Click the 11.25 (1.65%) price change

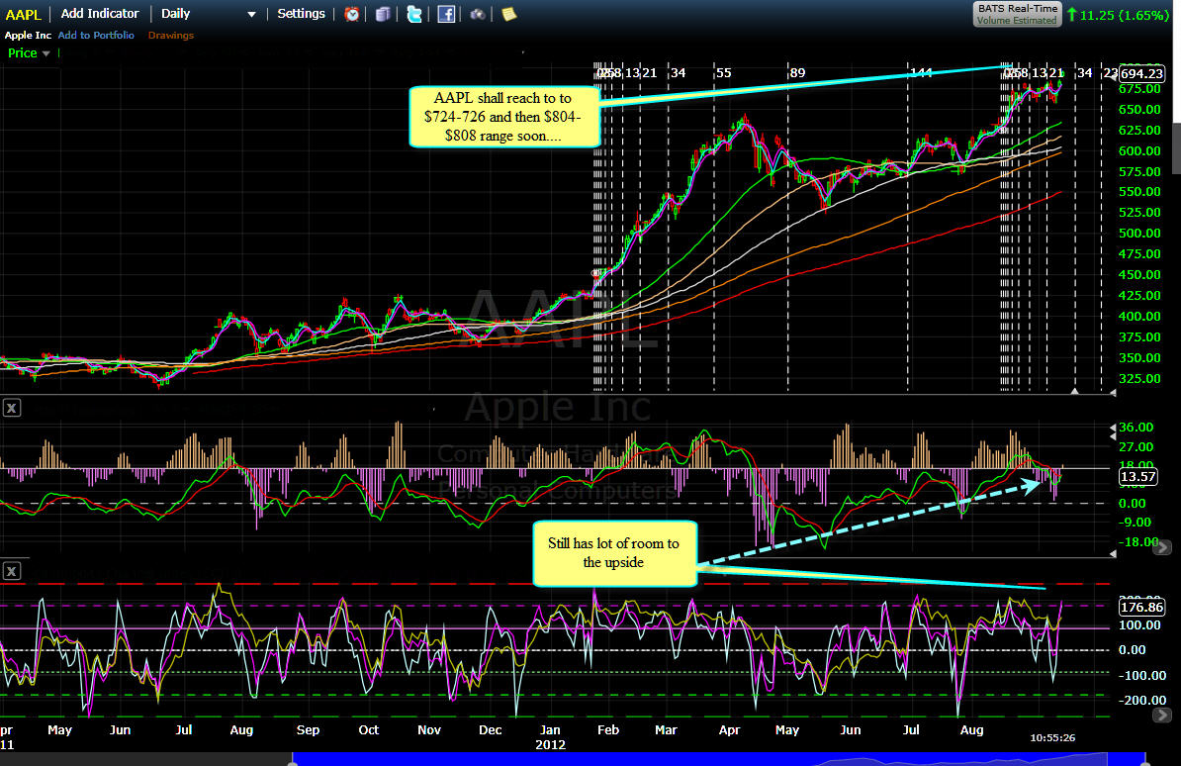tap(1120, 14)
